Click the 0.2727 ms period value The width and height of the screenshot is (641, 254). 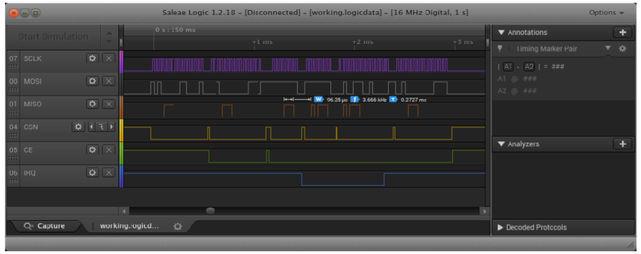(414, 99)
